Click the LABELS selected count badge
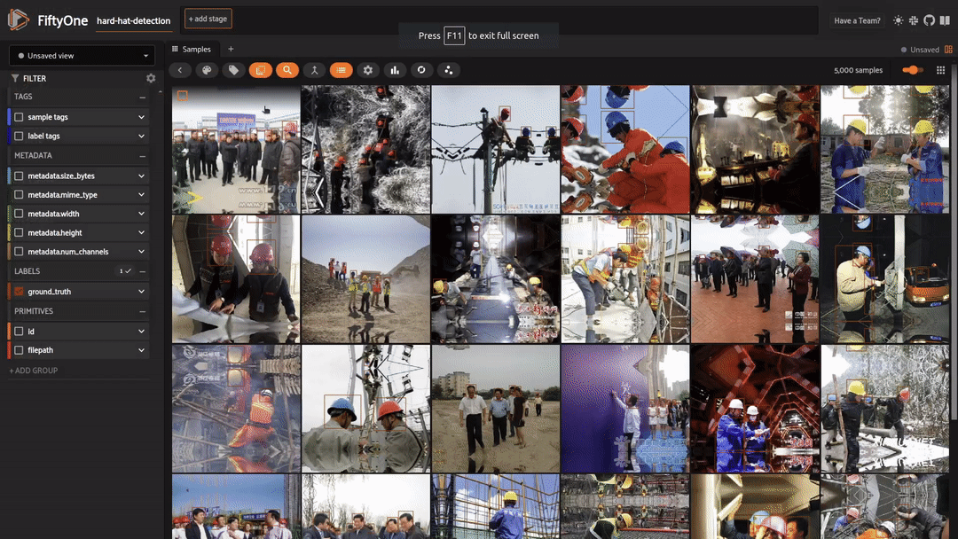Image resolution: width=958 pixels, height=539 pixels. (125, 271)
